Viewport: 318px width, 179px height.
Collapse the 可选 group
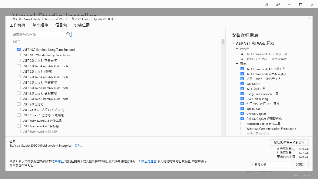[x=236, y=64]
